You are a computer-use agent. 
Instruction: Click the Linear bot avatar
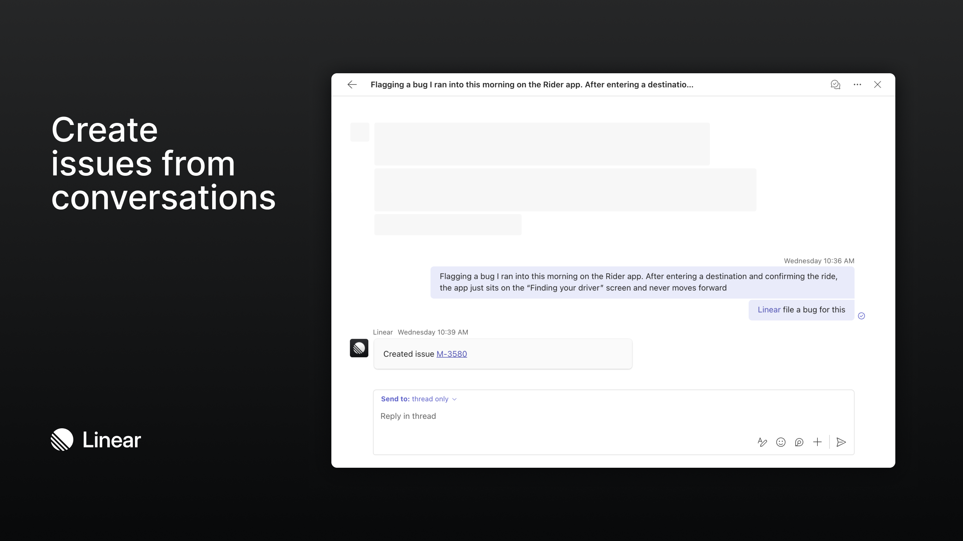pos(359,348)
